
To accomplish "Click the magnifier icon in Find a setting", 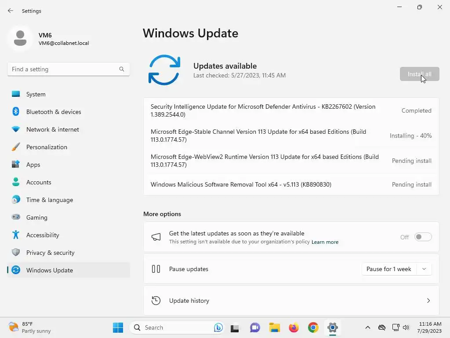I will [122, 69].
